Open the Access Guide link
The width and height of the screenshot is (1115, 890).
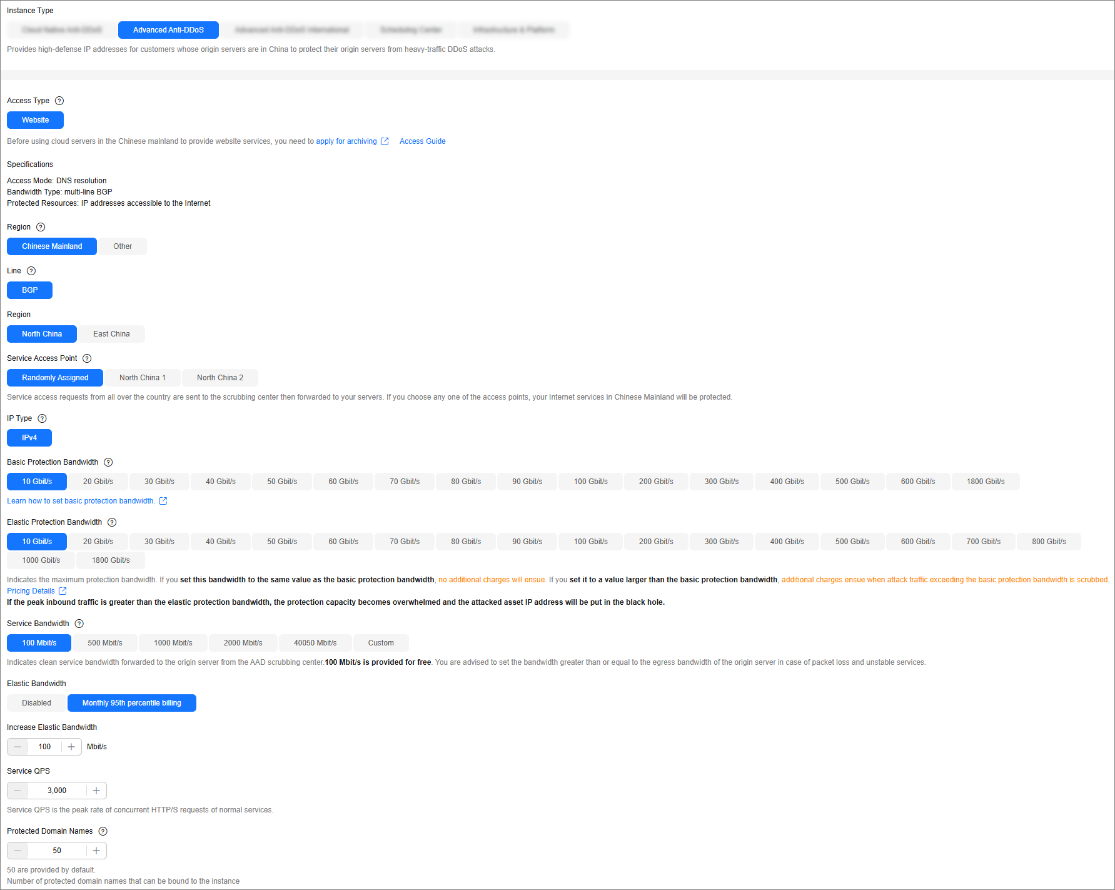[423, 141]
